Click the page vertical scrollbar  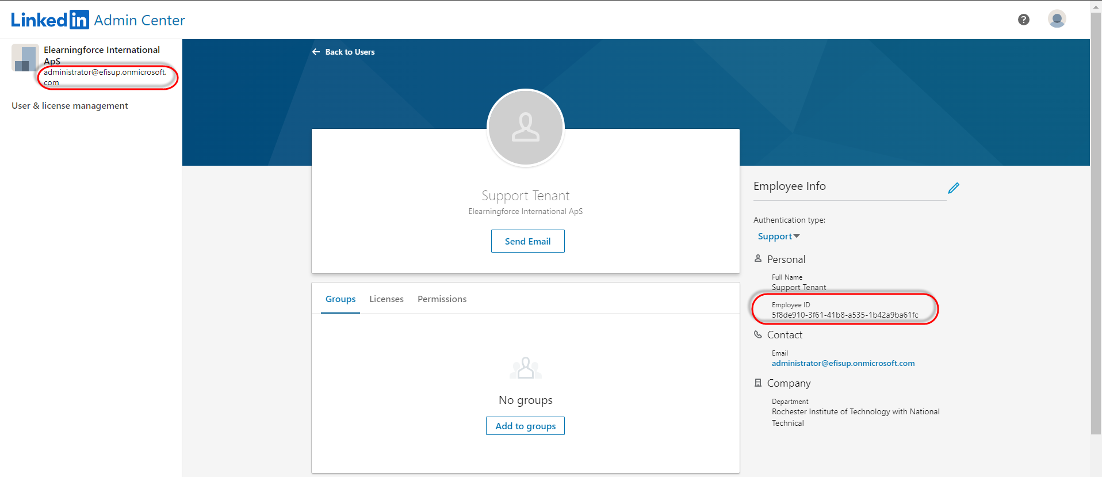(1096, 224)
